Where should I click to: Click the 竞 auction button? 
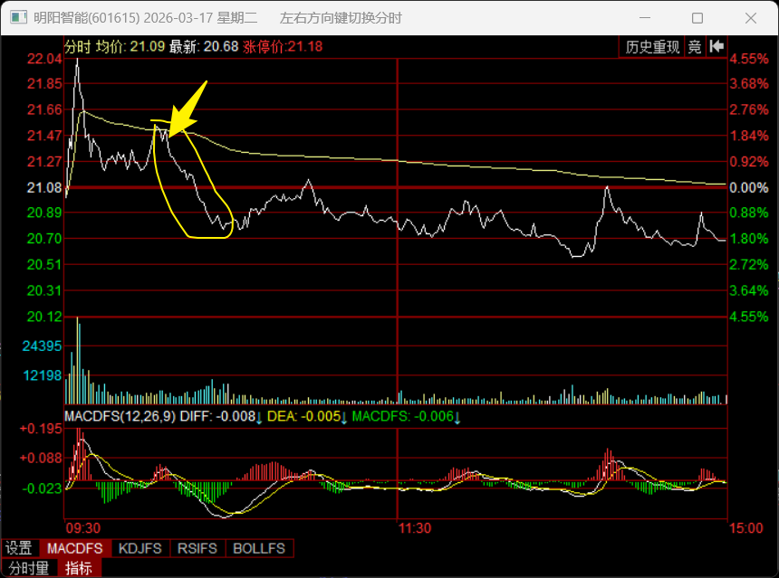[695, 47]
